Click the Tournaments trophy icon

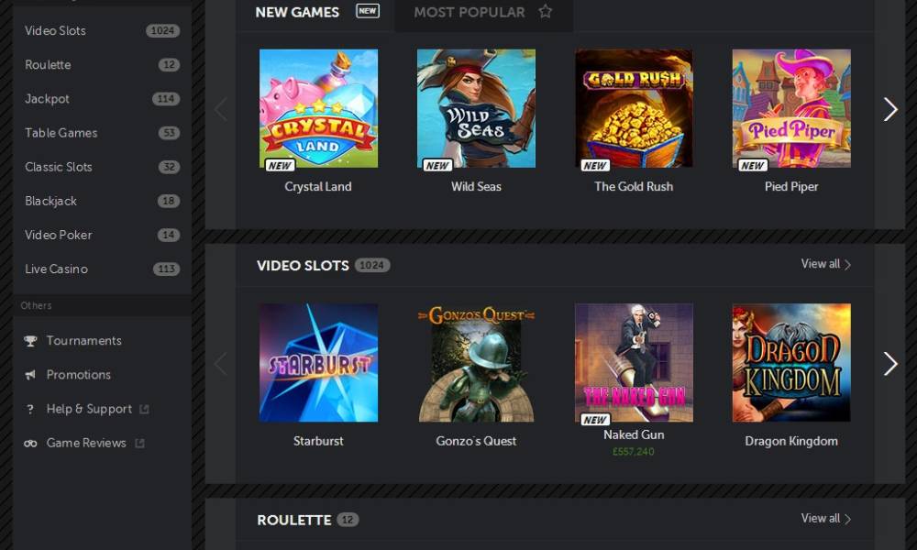[x=30, y=341]
